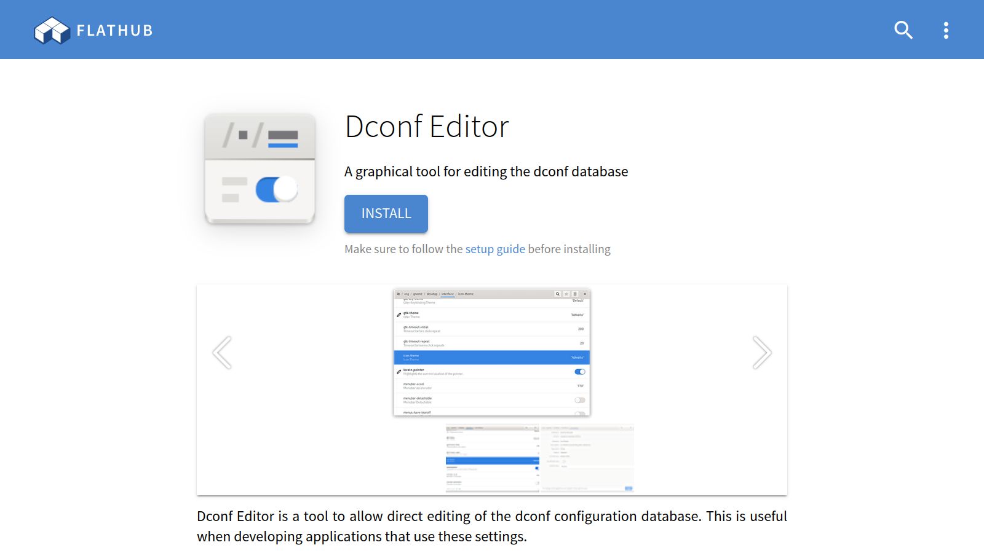Show the previous screenshot with left chevron
This screenshot has height=553, width=984.
tap(222, 353)
